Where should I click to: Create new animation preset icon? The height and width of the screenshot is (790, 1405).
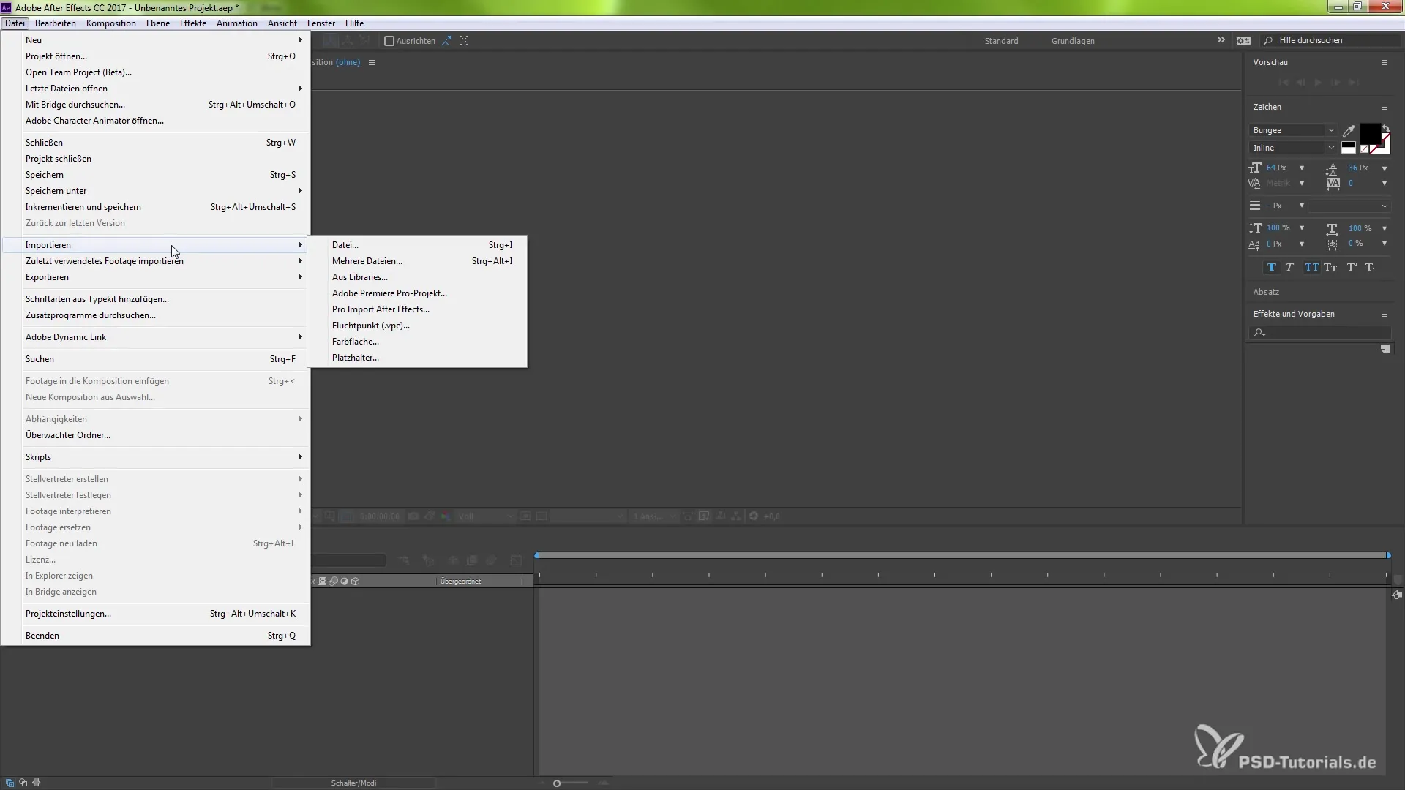point(1385,350)
